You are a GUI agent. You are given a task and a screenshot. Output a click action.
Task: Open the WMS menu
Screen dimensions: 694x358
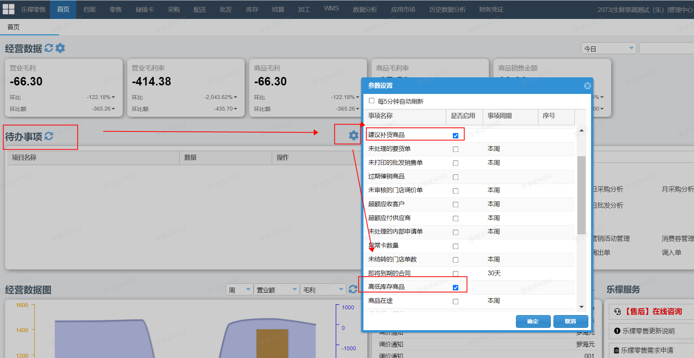tap(331, 9)
